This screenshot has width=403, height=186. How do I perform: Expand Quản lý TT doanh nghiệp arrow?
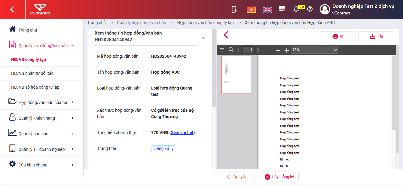click(72, 149)
